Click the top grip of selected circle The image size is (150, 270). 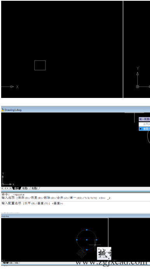click(87, 230)
